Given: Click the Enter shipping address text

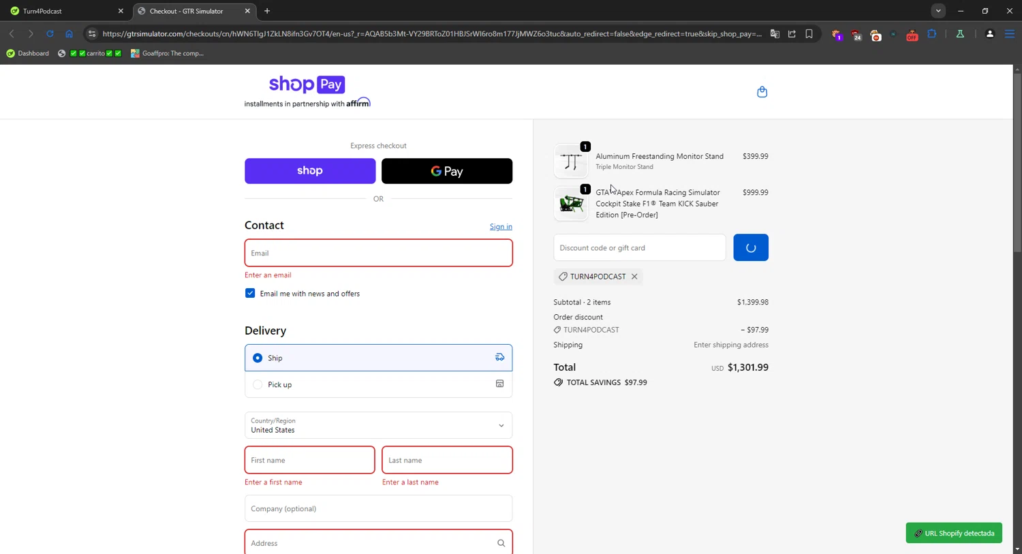Looking at the screenshot, I should coord(730,345).
